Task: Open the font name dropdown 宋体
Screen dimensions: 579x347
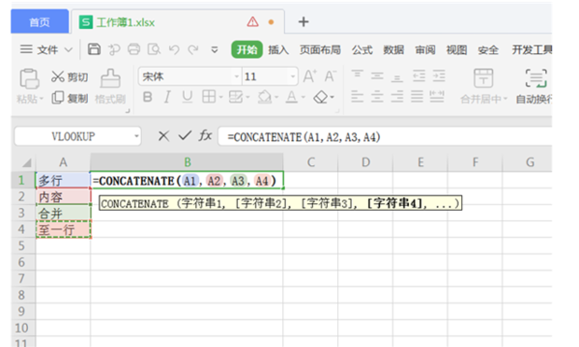Action: click(236, 76)
